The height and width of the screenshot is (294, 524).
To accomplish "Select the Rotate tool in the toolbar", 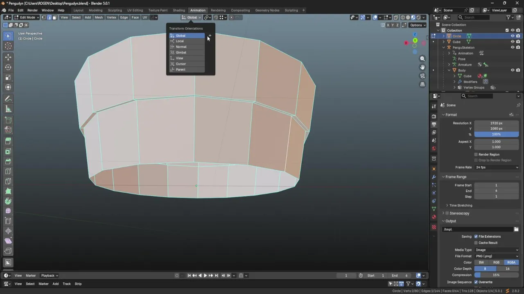I will [8, 67].
